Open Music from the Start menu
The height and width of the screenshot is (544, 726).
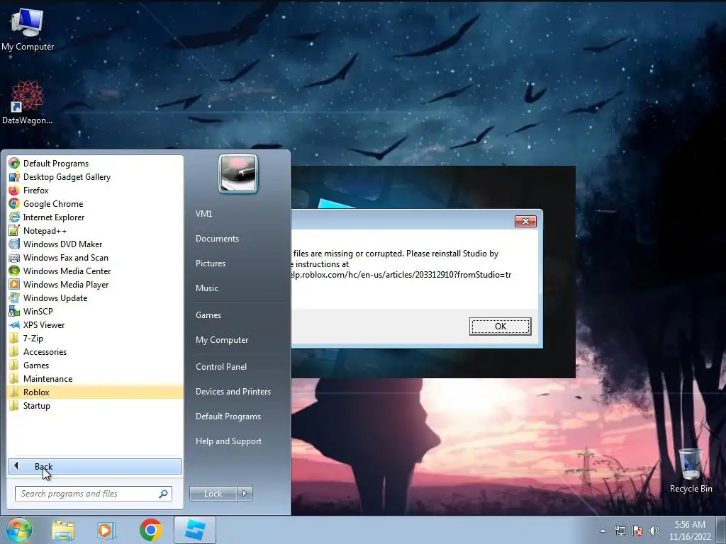point(206,288)
